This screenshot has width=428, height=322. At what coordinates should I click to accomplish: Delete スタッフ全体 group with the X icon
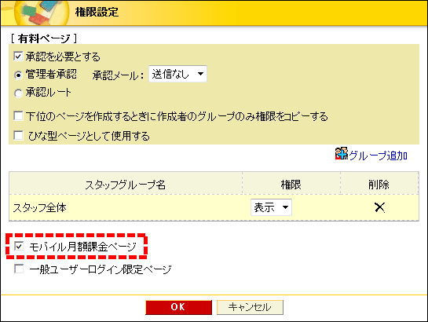pyautogui.click(x=379, y=207)
